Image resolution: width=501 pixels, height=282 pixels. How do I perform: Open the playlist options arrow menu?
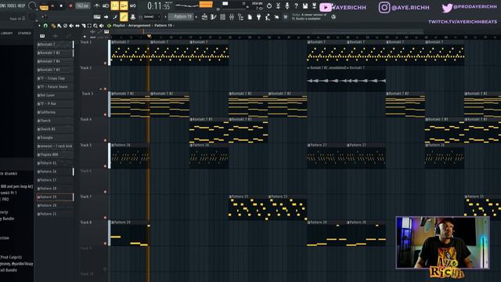pos(39,26)
